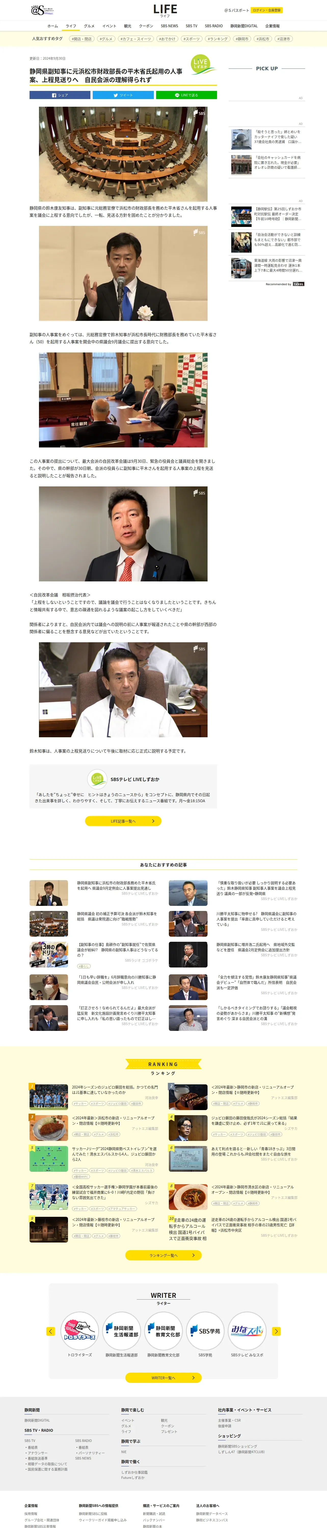327x1528 pixels.
Task: Open footer link 採用情報
Action: 31,1513
